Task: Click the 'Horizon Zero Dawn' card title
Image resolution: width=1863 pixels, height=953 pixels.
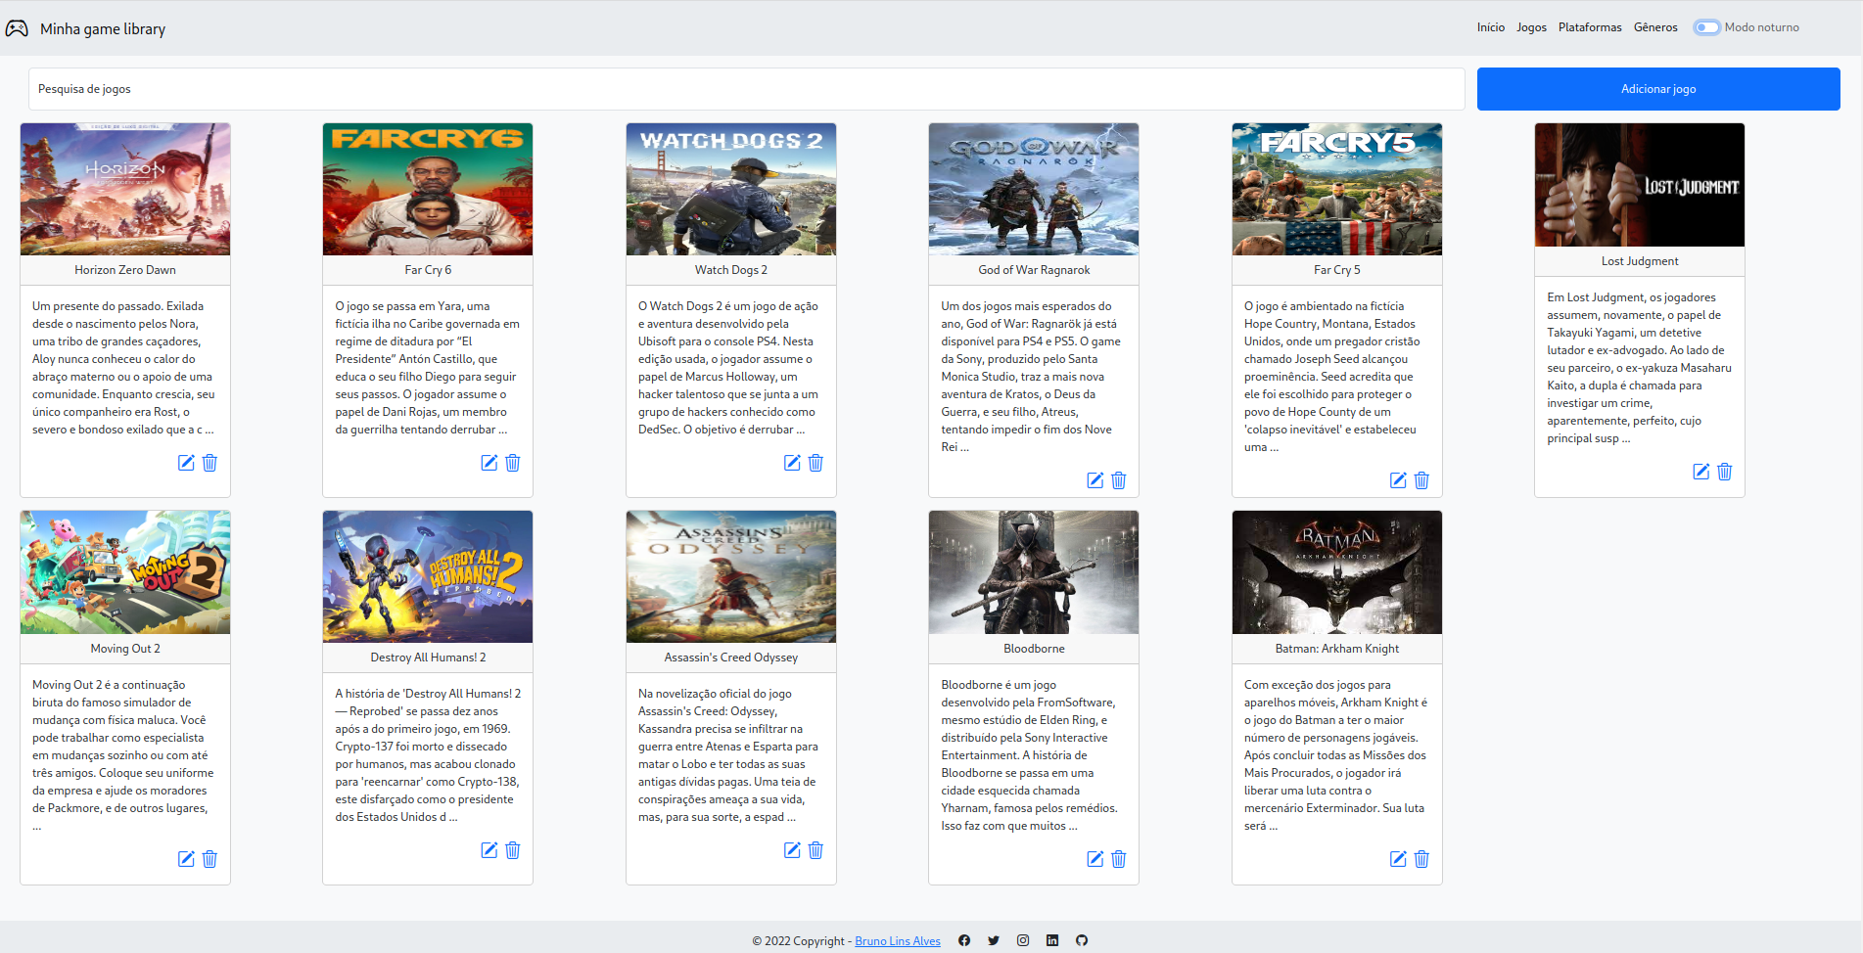Action: coord(125,270)
